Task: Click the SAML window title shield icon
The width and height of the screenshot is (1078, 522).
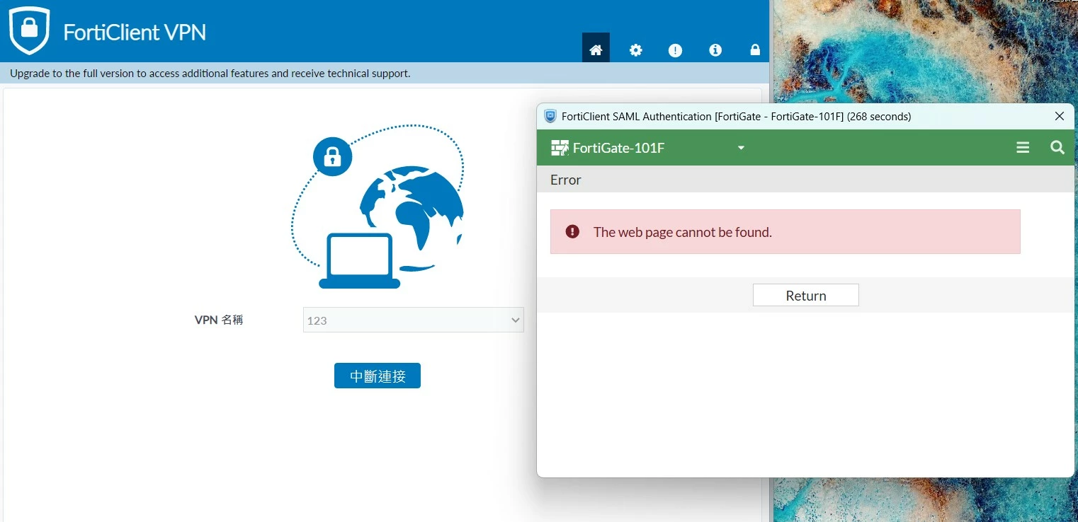Action: click(550, 116)
